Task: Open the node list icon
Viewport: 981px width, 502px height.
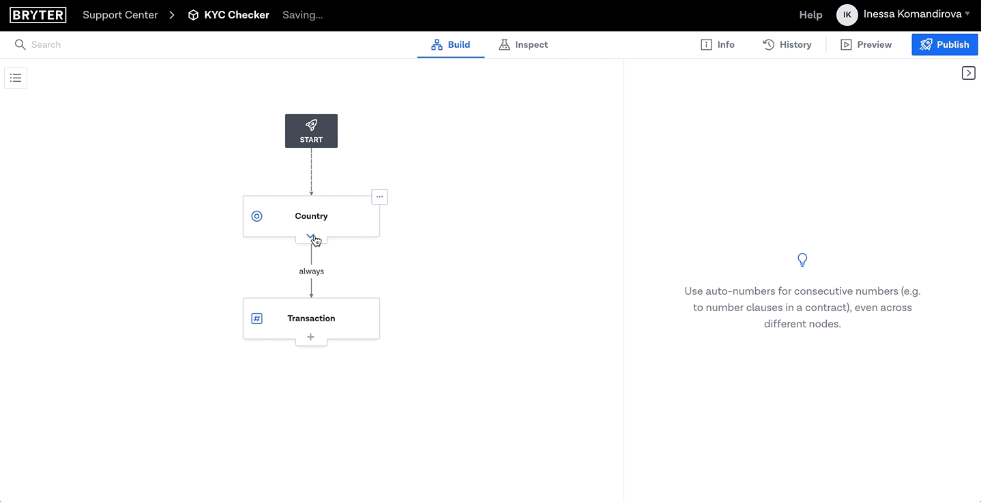Action: pyautogui.click(x=16, y=78)
